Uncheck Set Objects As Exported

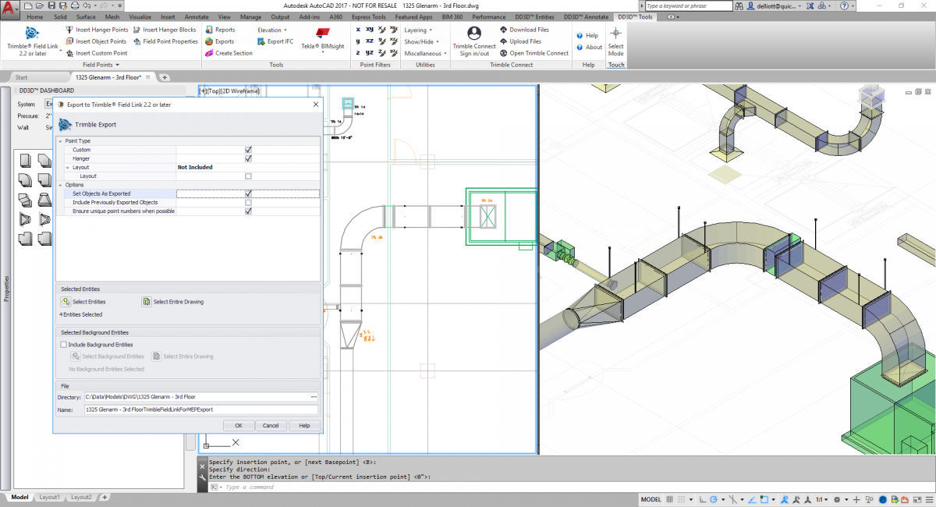click(x=248, y=193)
